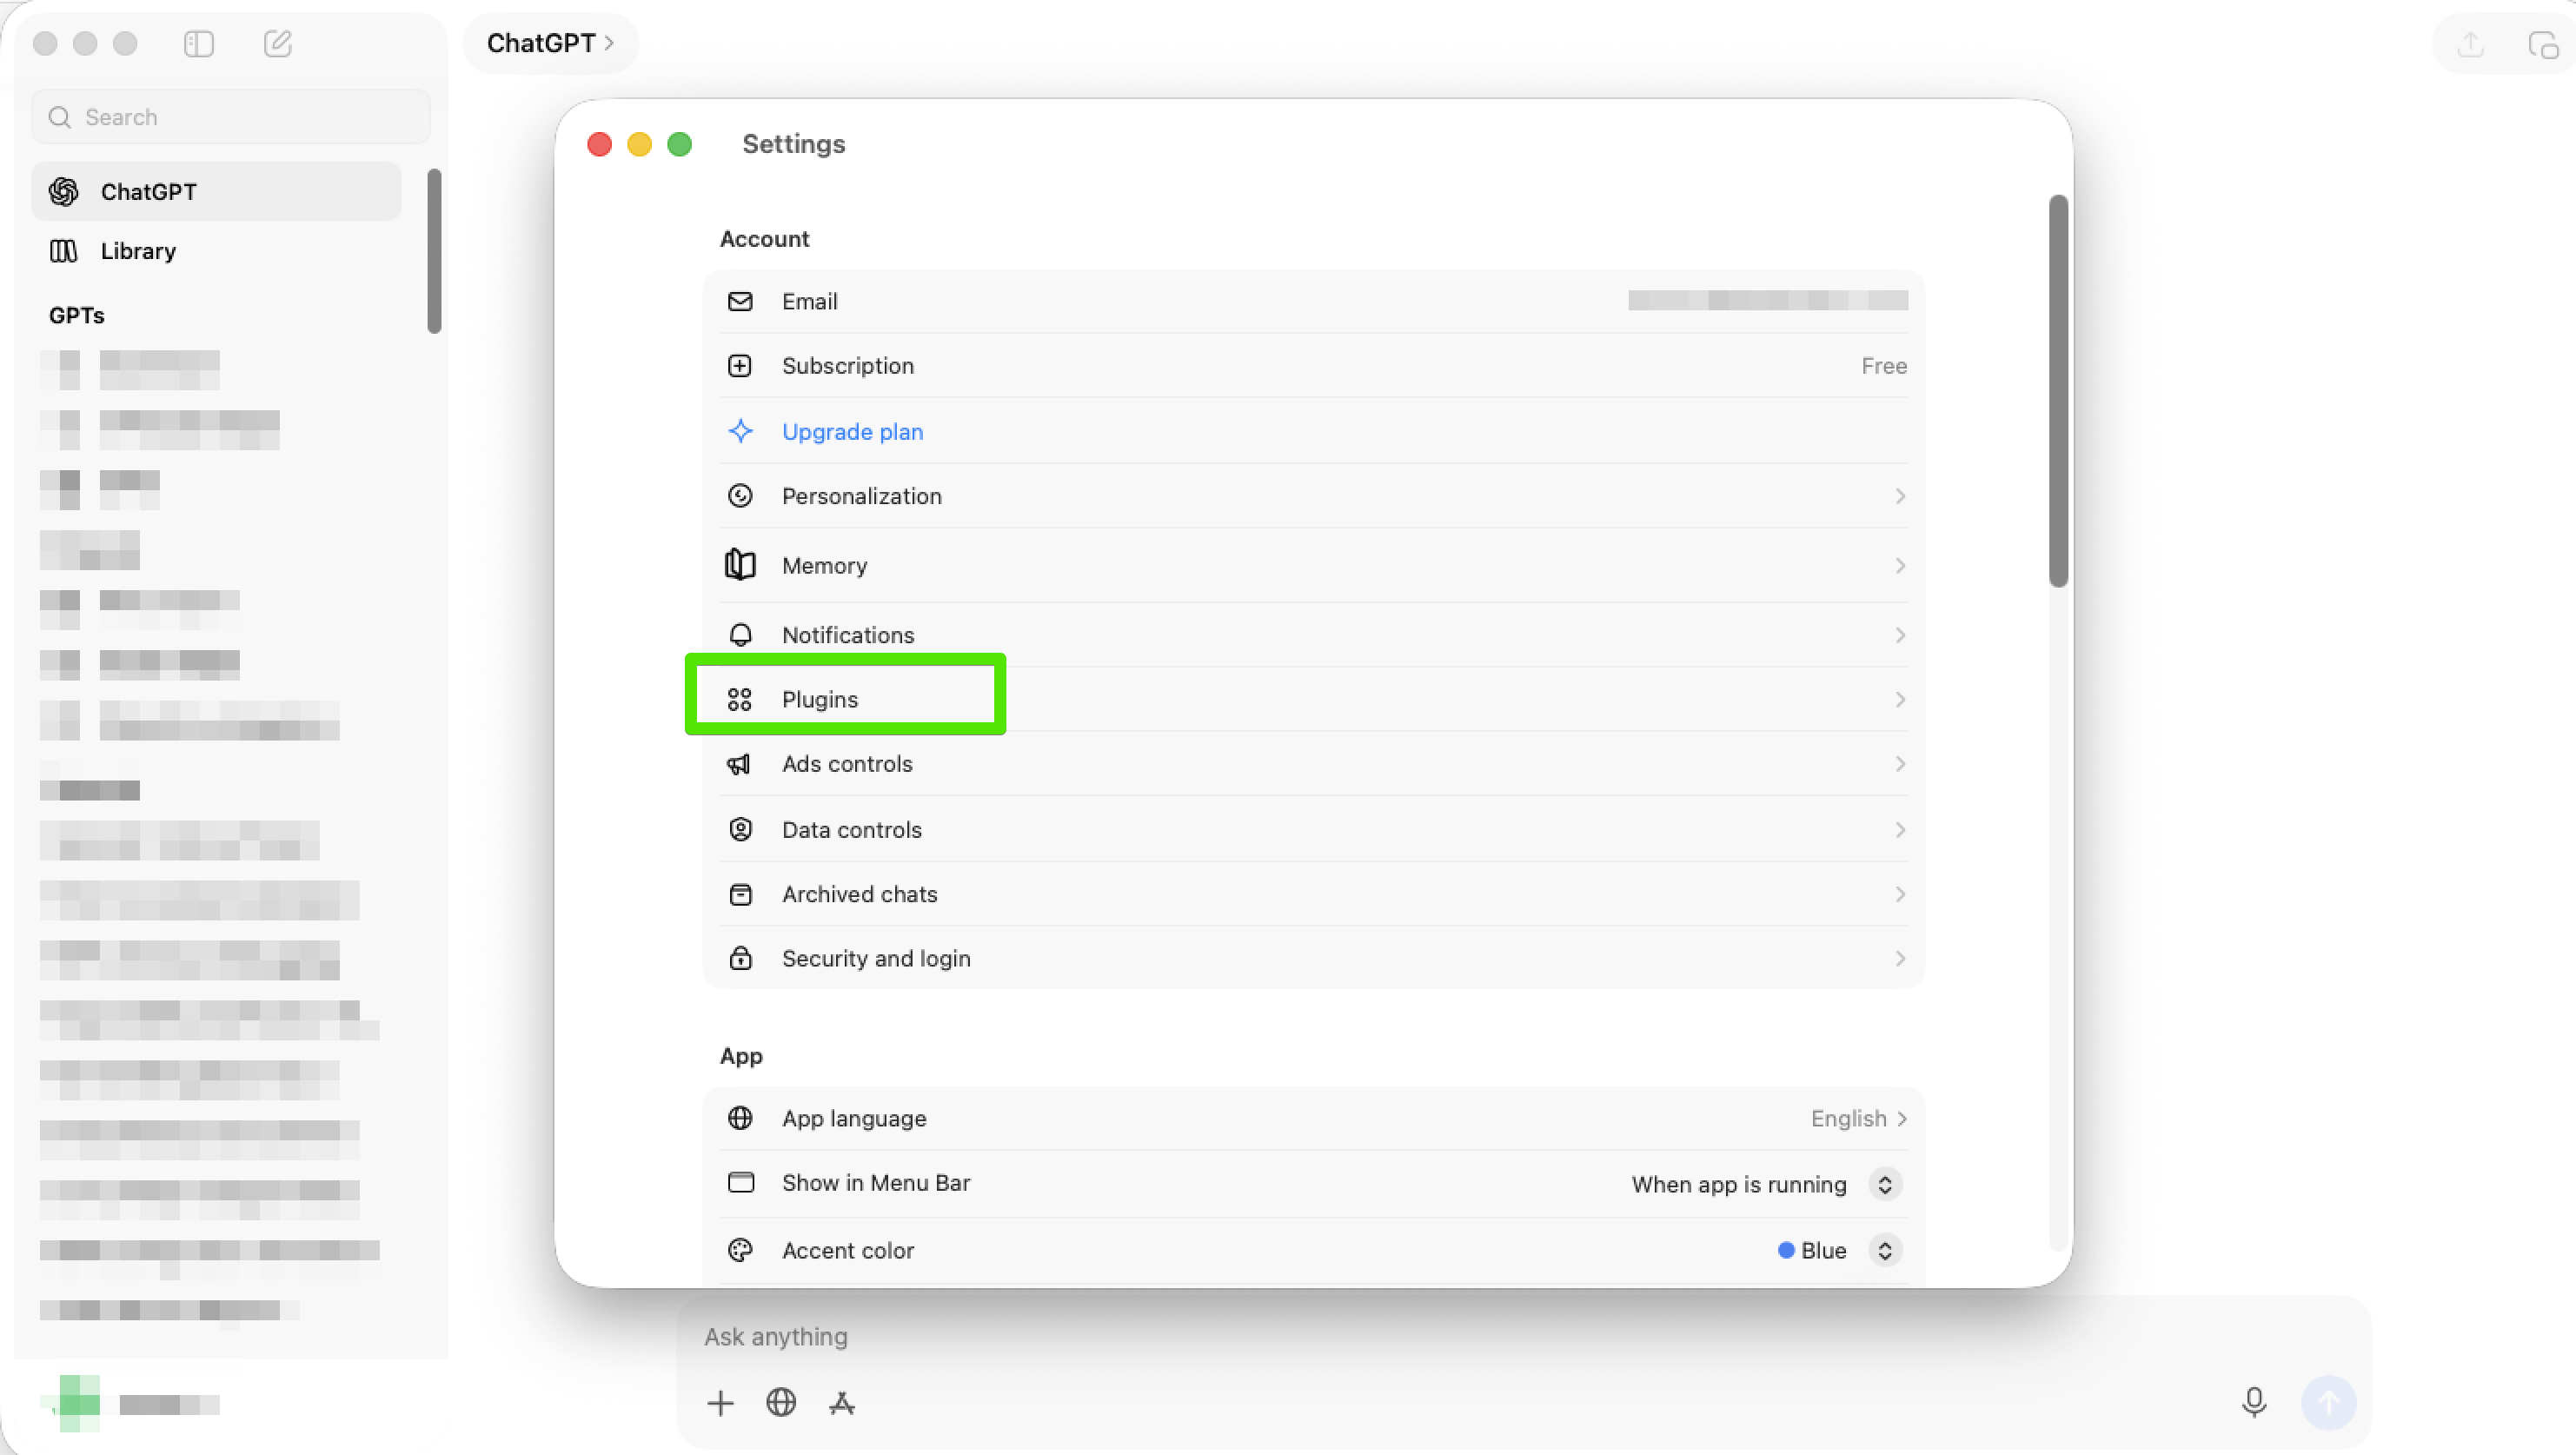This screenshot has width=2576, height=1455.
Task: Open App language English selector
Action: point(1859,1118)
